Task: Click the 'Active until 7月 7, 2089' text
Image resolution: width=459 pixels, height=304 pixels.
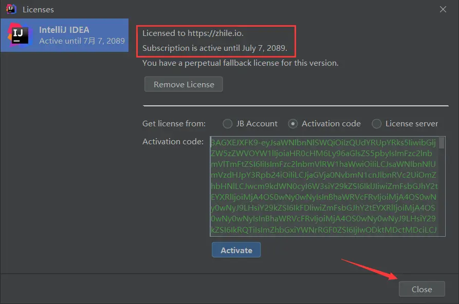Action: click(82, 41)
